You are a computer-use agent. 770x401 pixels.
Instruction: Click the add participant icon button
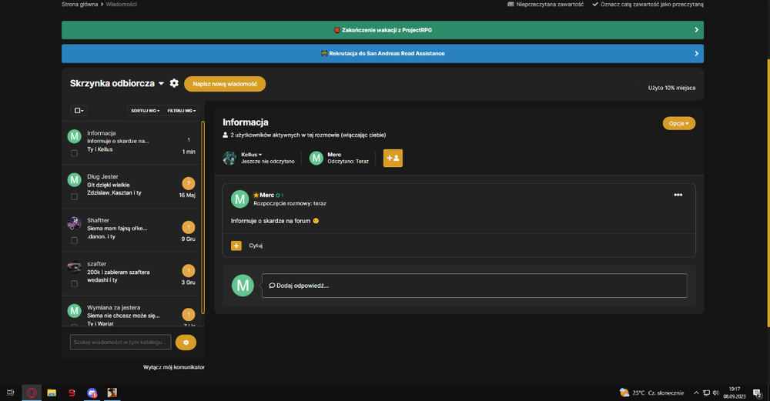click(393, 158)
